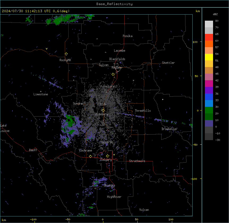Select the yellow 51–54 dBZ legend swatch
Viewport: 229px width, 223px height.
pyautogui.click(x=209, y=57)
